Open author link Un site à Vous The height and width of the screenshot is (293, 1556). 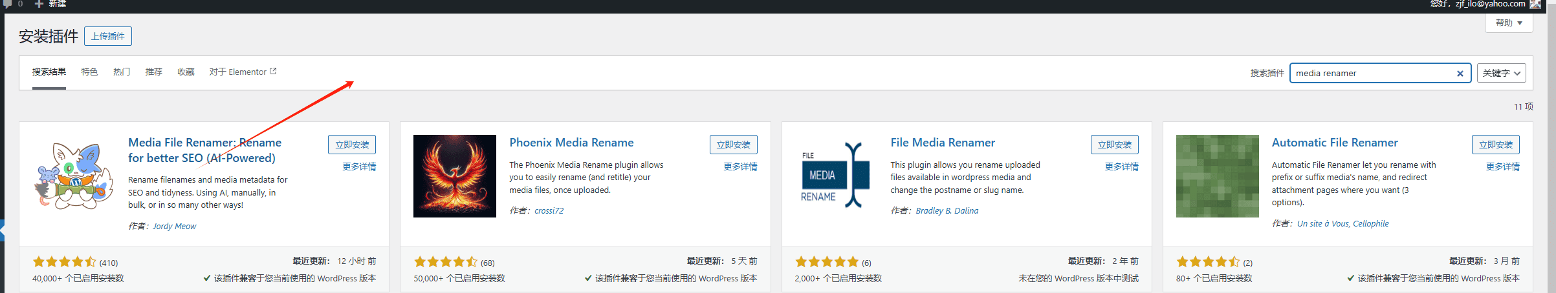pos(1322,223)
